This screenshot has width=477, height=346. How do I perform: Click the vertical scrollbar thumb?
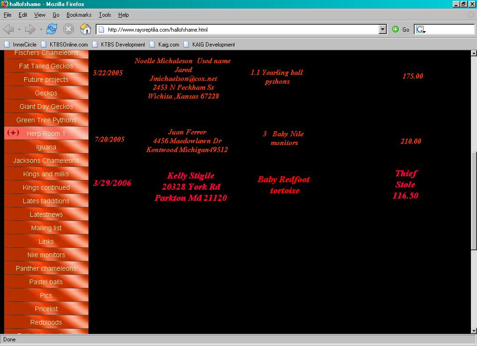474,200
